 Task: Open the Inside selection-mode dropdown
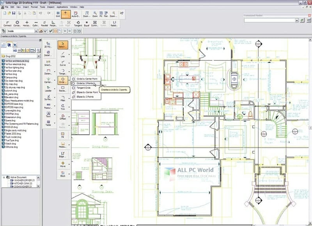[36, 31]
